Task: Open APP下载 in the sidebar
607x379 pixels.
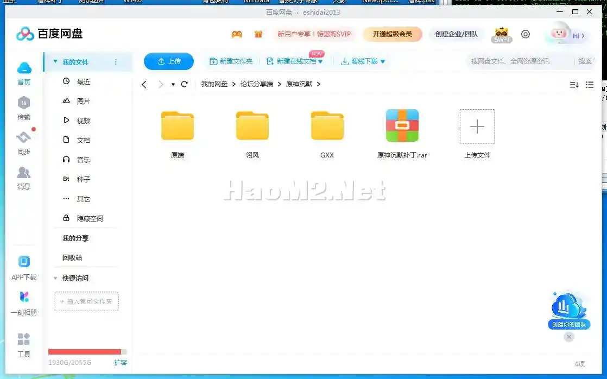Action: 24,268
